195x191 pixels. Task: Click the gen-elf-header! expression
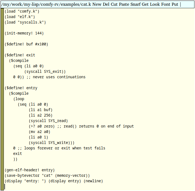[x=30, y=170]
